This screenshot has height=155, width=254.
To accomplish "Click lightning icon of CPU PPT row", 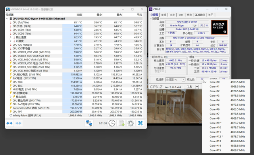I will click(x=11, y=112).
